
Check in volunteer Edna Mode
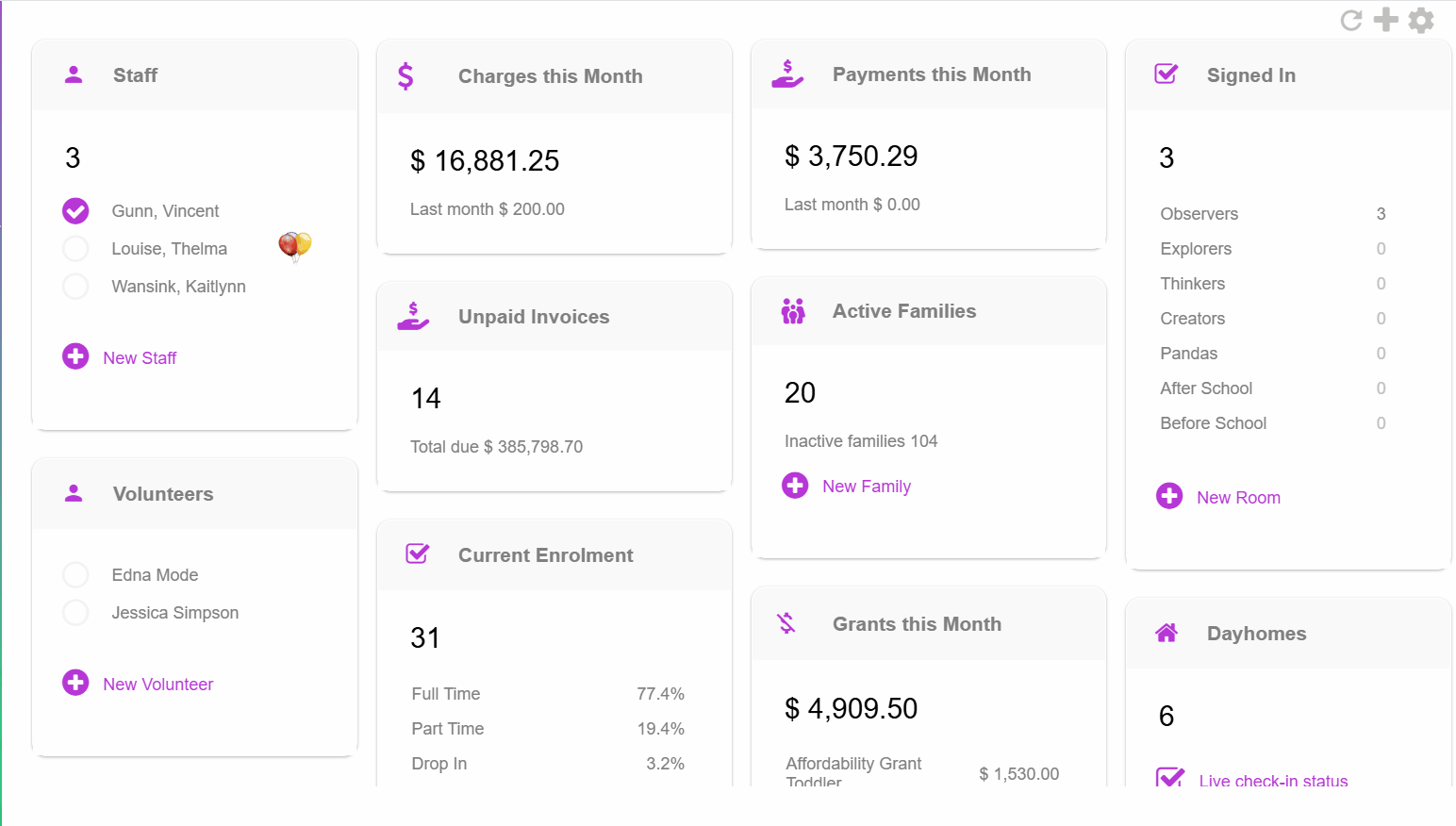pos(75,574)
